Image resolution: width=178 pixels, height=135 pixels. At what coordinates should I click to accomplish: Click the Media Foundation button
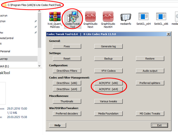tap(109, 113)
